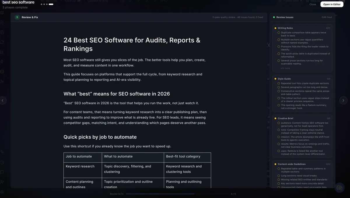Check 'quick-picks table is duplicated' issue

(279, 54)
